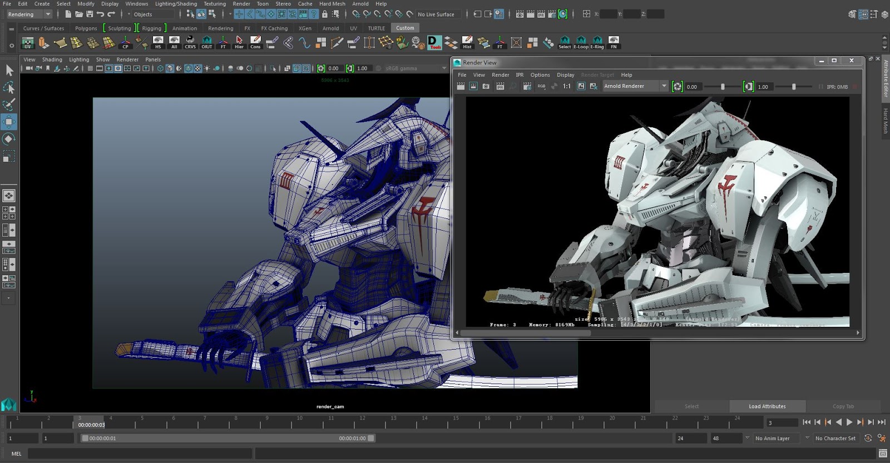Click the UV editor shelf icon

(27, 43)
